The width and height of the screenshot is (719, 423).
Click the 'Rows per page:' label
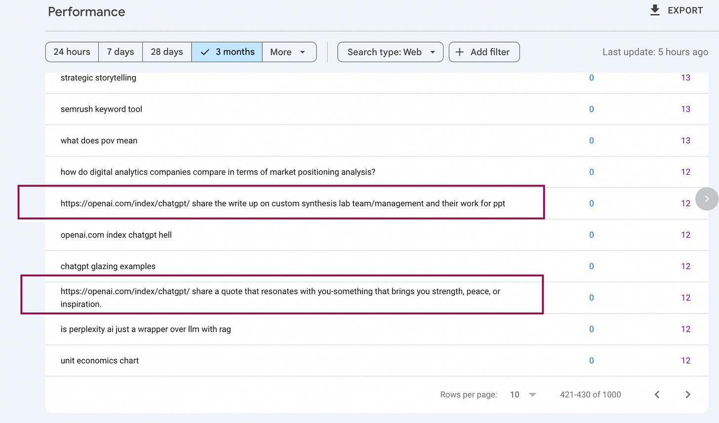469,394
